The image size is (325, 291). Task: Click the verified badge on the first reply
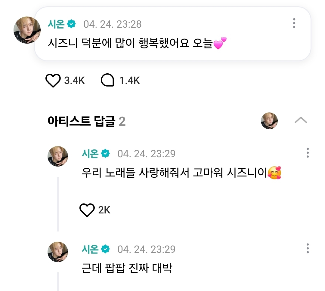[x=105, y=154]
